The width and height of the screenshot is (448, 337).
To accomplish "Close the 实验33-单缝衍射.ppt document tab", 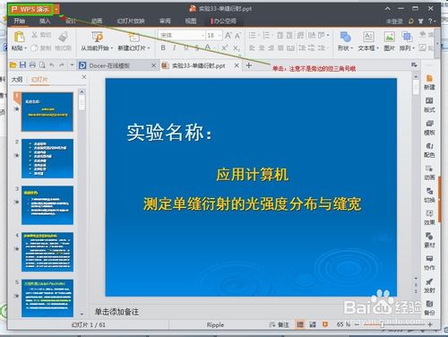I will 237,65.
